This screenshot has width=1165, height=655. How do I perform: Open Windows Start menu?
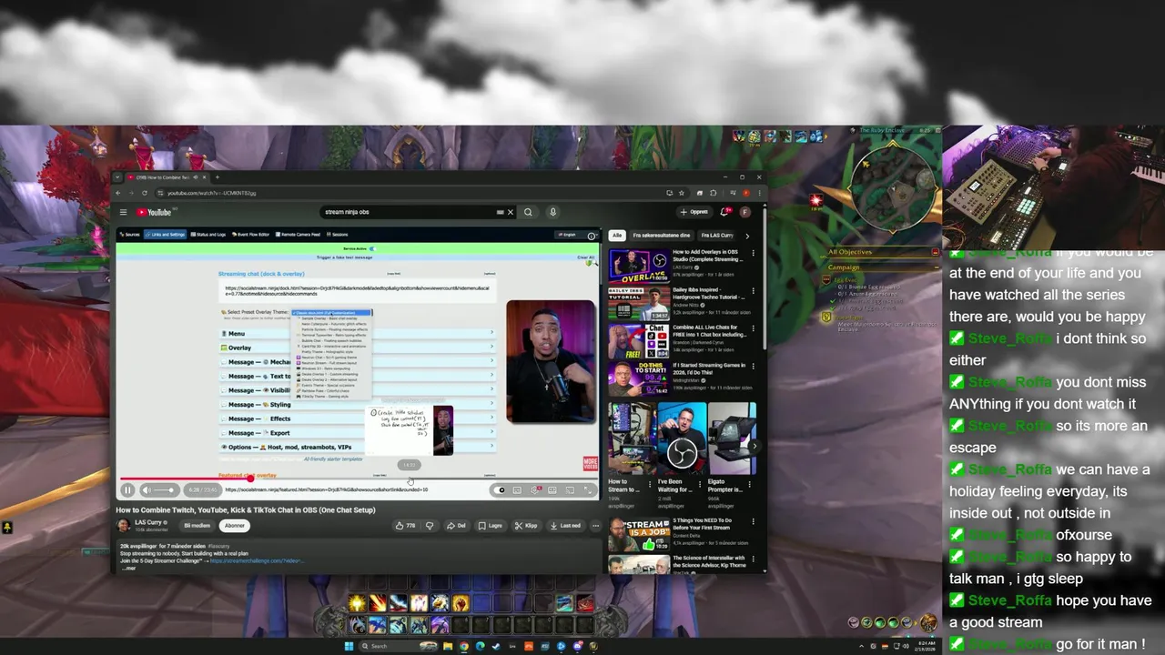(348, 646)
